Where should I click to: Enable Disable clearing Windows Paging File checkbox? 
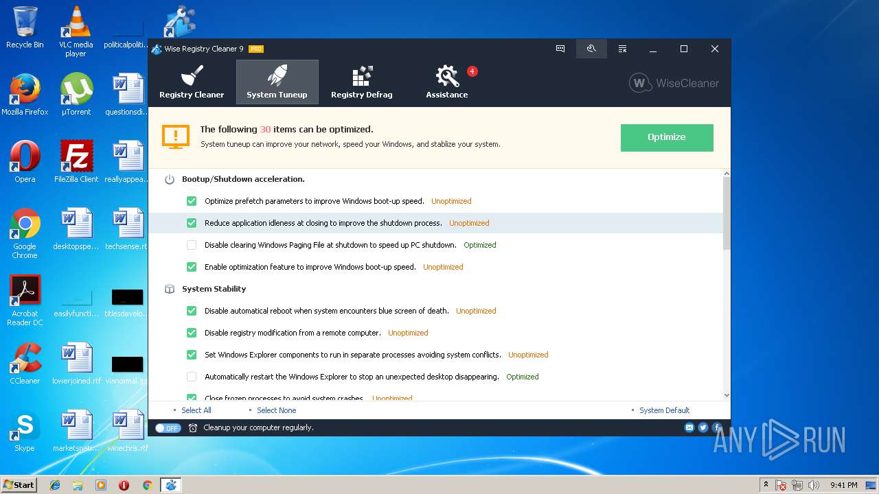tap(192, 245)
